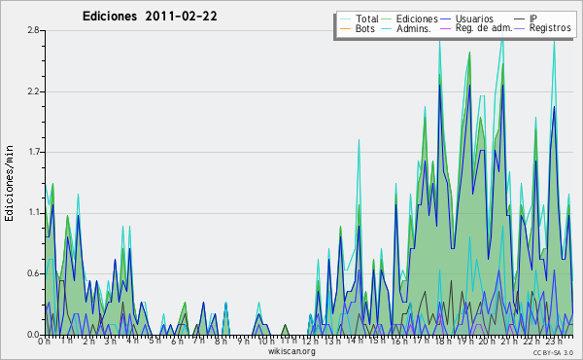Click the '10 h' x-axis label
Viewport: 583px width, 360px height.
[266, 341]
